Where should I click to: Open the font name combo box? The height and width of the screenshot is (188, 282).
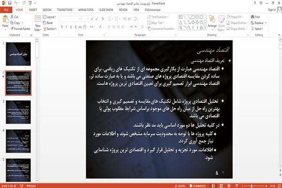70,19
